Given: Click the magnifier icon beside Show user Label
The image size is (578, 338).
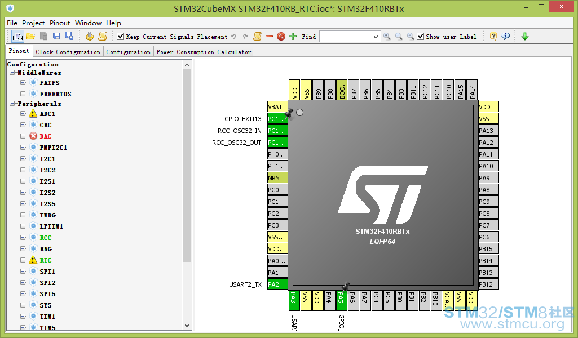Looking at the screenshot, I should (x=411, y=37).
